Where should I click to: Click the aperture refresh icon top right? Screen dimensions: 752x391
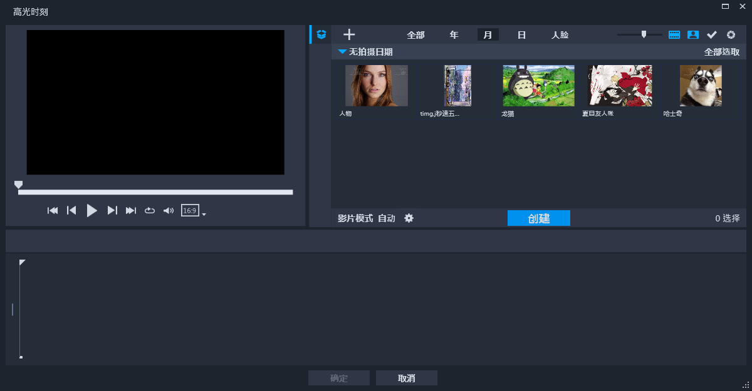(730, 34)
